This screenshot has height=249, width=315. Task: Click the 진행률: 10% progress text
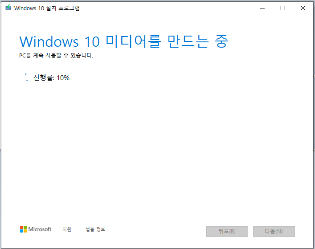click(x=51, y=78)
